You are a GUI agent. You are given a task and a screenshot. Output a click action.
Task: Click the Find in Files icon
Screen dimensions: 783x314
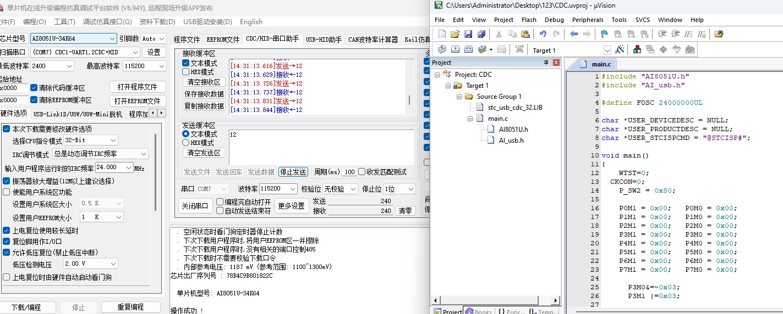coord(719,34)
